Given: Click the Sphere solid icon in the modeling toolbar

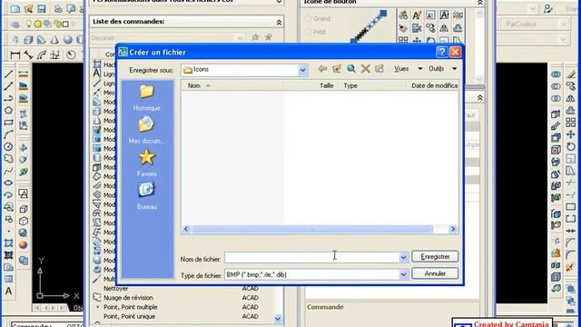Looking at the screenshot, I should pos(68,39).
